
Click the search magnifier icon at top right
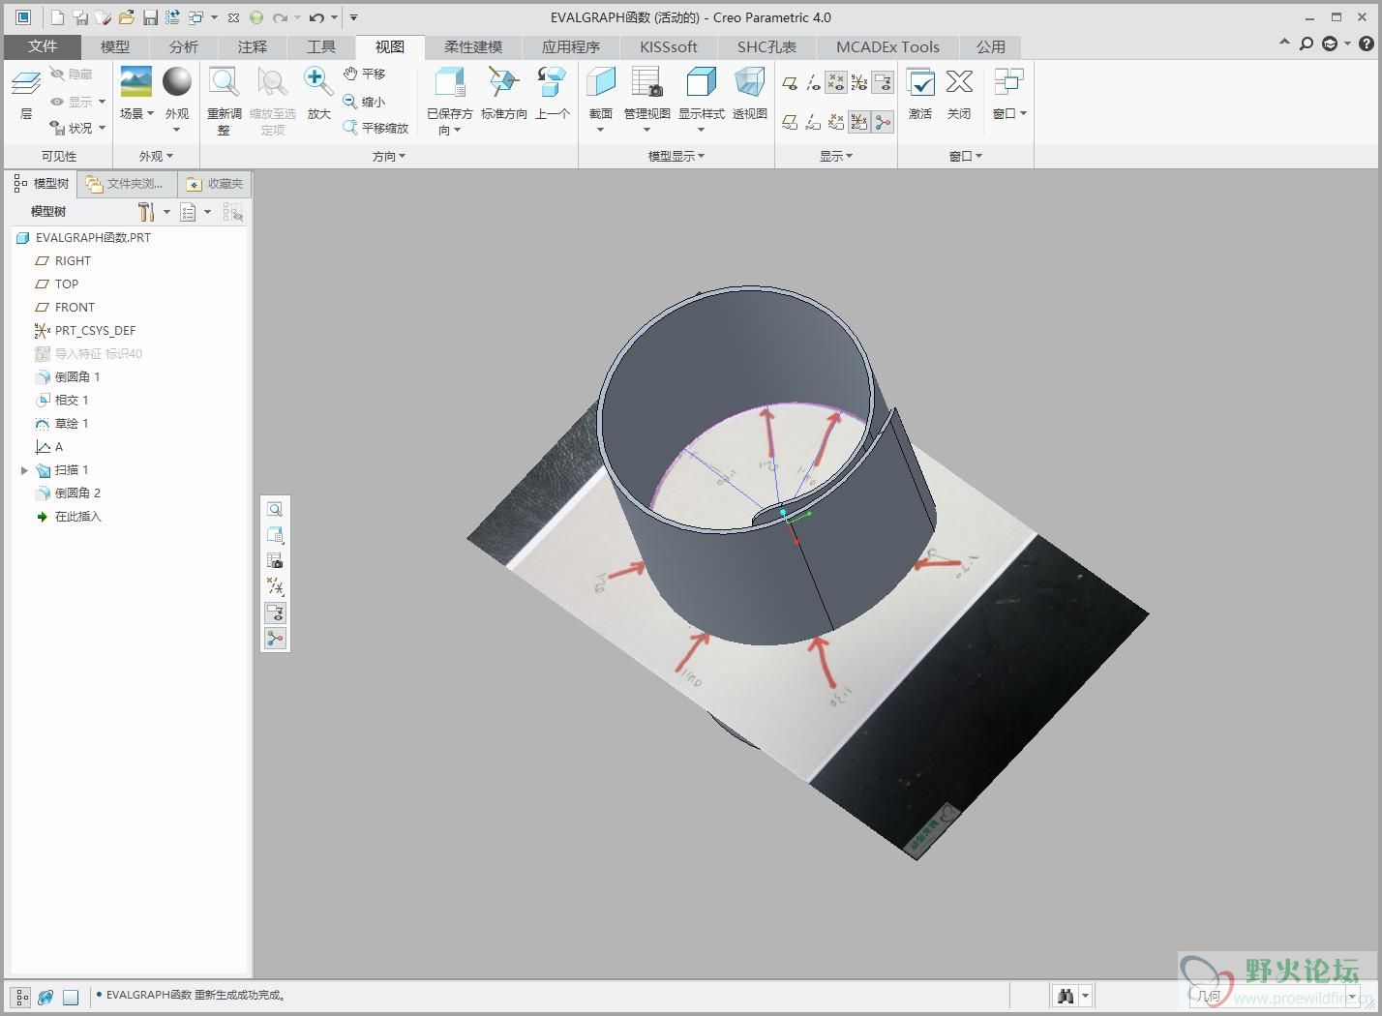(x=1307, y=43)
